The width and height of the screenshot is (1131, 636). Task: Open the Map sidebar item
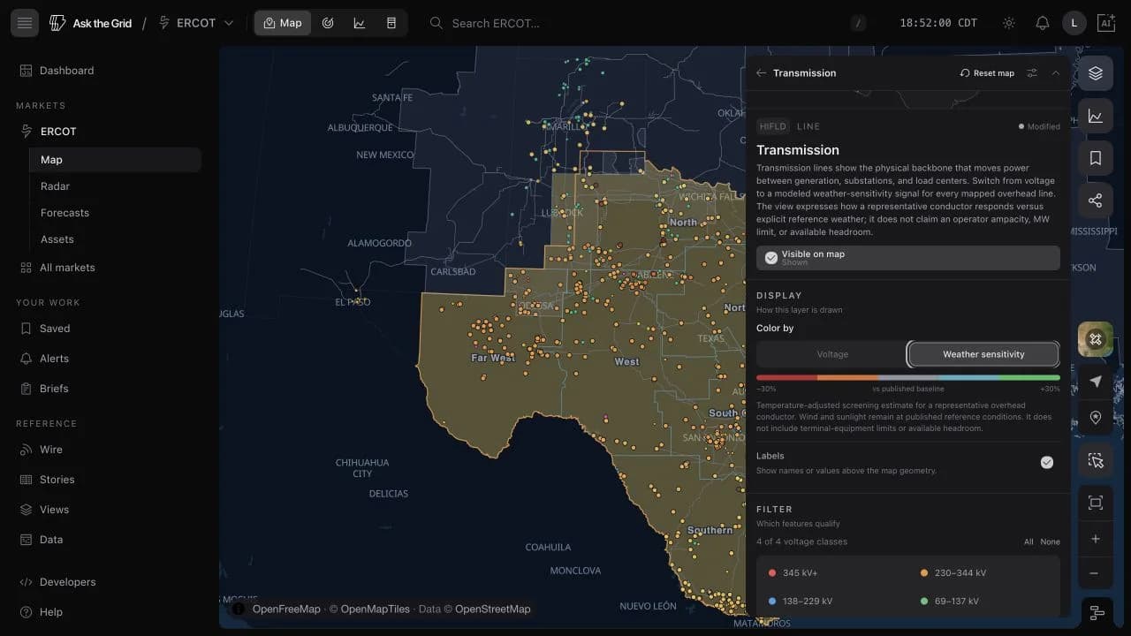point(115,160)
